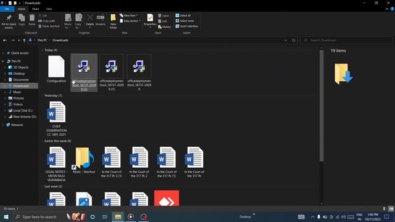Click Select none in ribbon
Screen dimensions: 395x222
(x=185, y=21)
